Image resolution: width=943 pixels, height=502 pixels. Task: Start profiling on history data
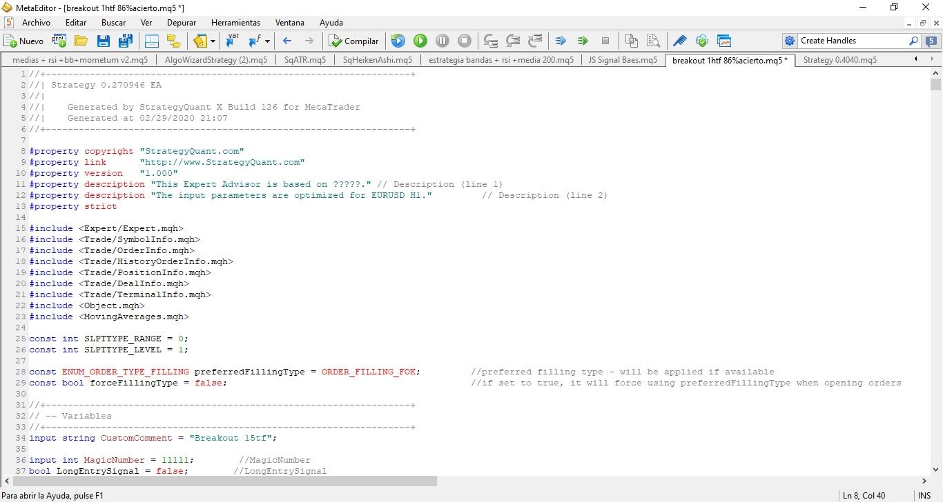click(x=583, y=41)
